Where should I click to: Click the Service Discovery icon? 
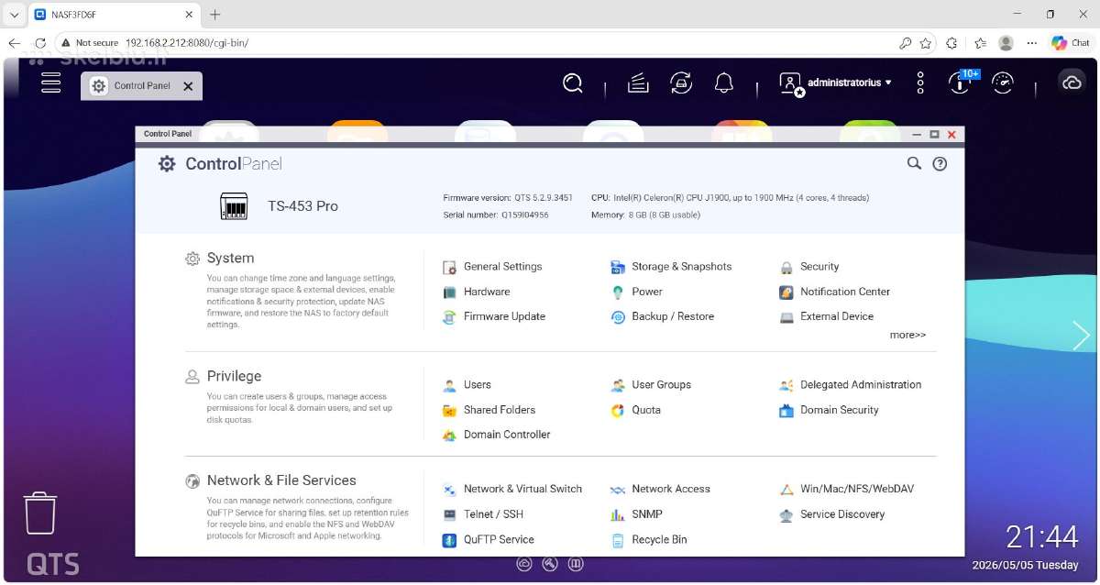click(x=786, y=515)
